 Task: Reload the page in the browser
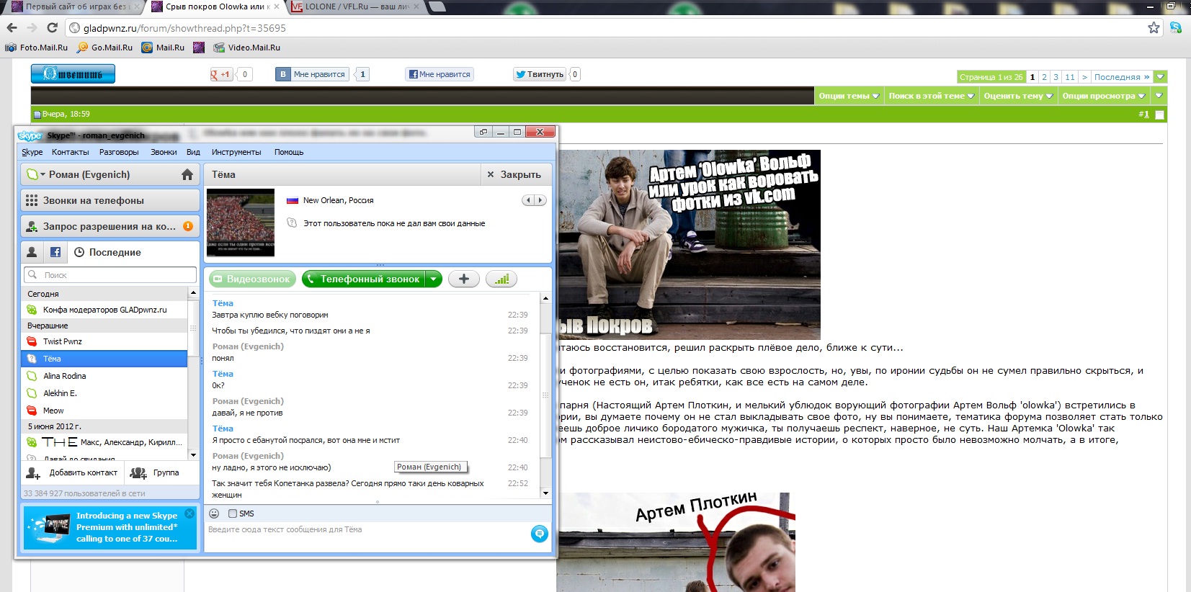click(52, 28)
